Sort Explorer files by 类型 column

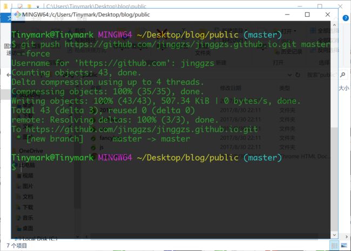point(285,88)
